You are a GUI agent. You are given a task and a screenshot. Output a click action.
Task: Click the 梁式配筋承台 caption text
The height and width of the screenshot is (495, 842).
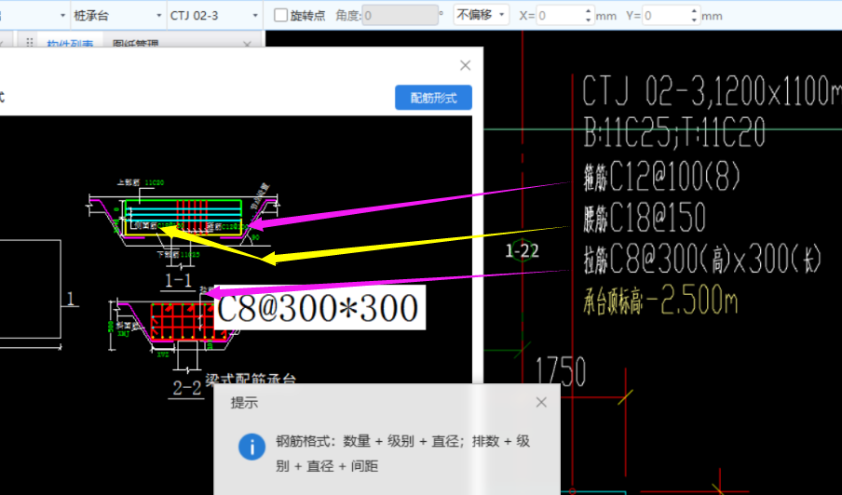coord(251,378)
